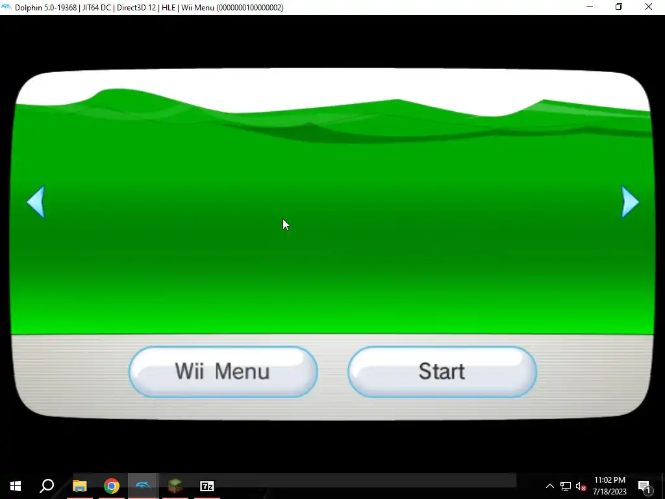Open Minecraft from the taskbar
This screenshot has width=665, height=499.
175,486
